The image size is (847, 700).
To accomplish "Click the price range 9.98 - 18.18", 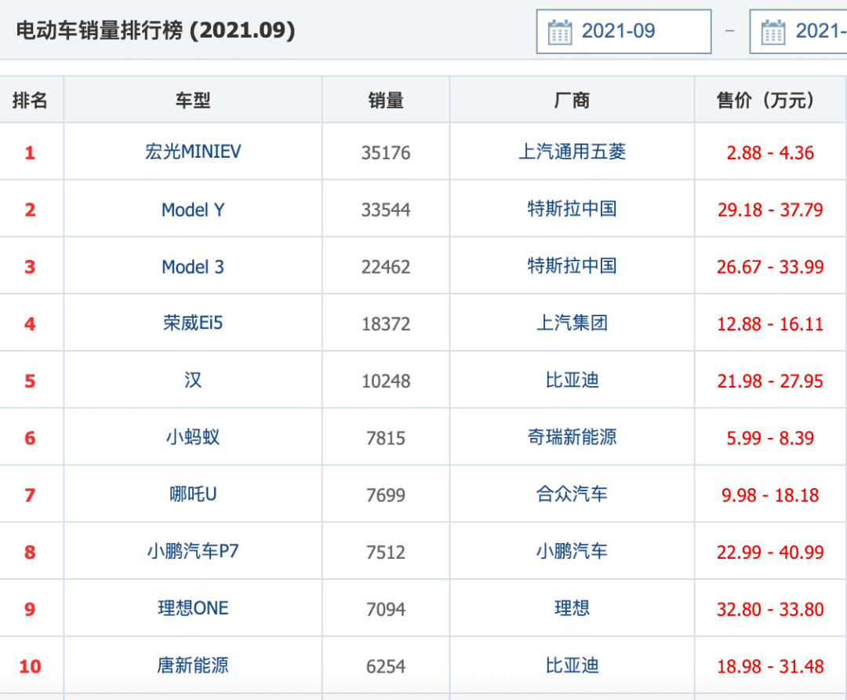I will pos(770,496).
